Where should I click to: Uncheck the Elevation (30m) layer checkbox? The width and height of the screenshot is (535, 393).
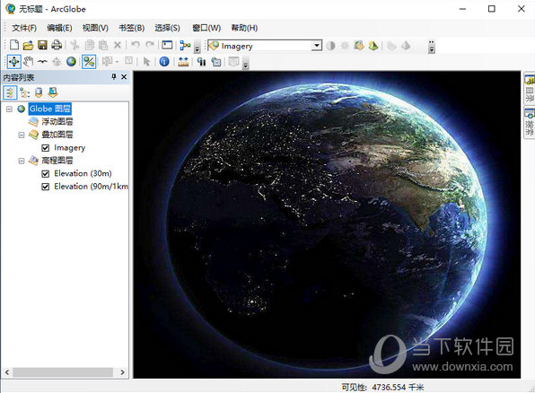46,174
